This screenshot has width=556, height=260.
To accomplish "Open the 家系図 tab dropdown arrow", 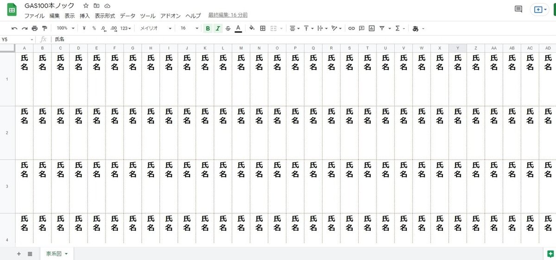I will point(67,254).
